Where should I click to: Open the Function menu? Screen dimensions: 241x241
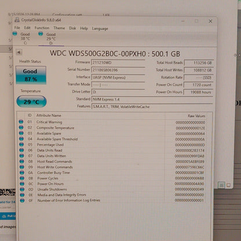point(42,28)
